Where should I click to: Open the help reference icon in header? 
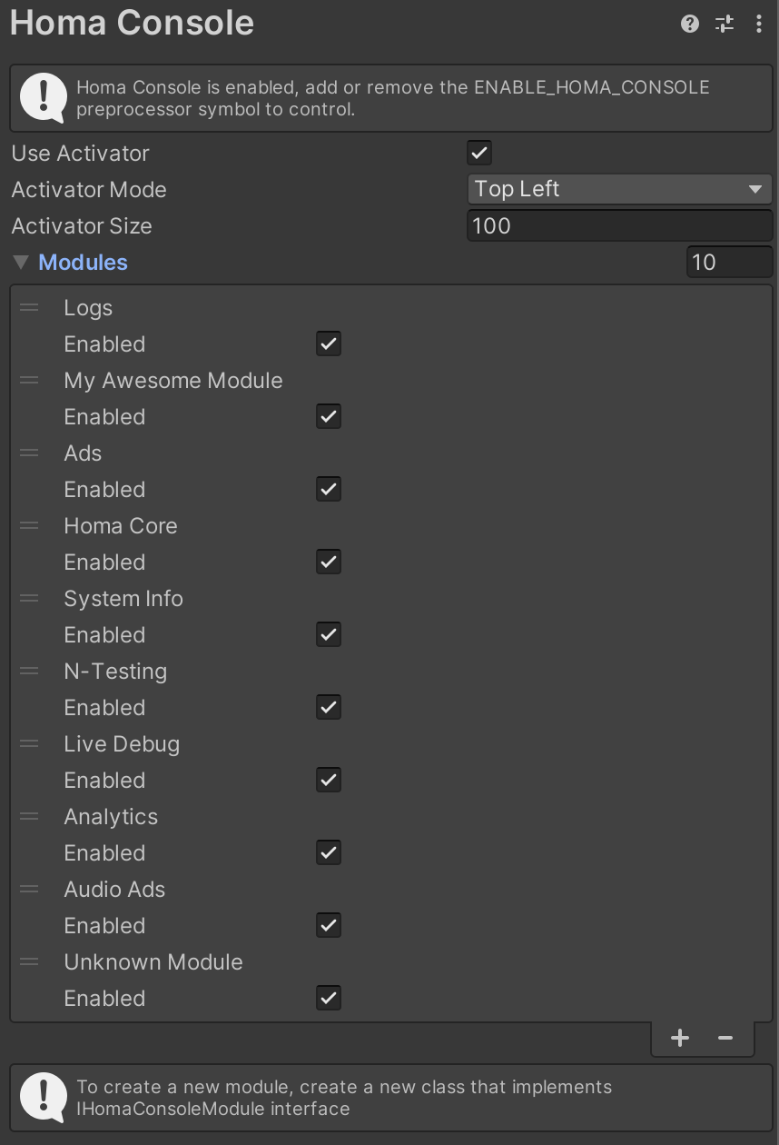tap(690, 25)
